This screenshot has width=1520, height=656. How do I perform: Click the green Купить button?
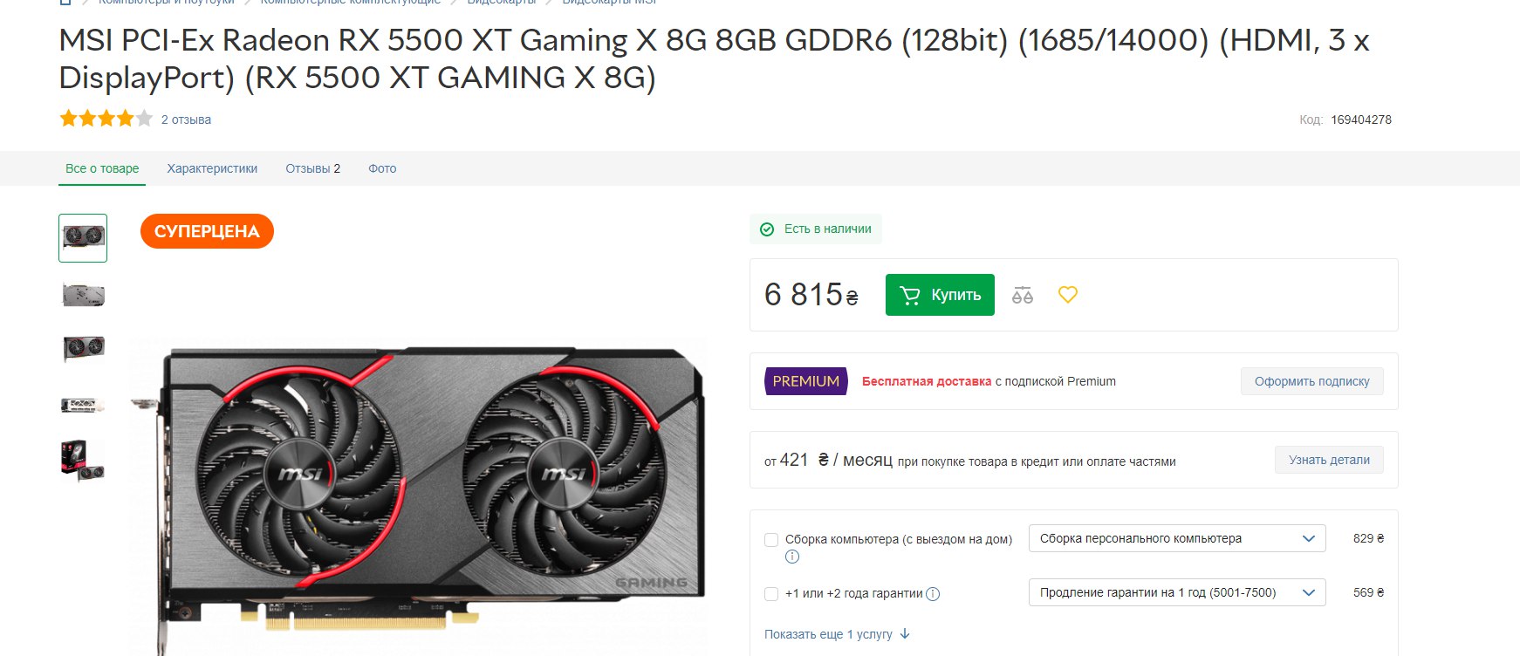point(940,295)
